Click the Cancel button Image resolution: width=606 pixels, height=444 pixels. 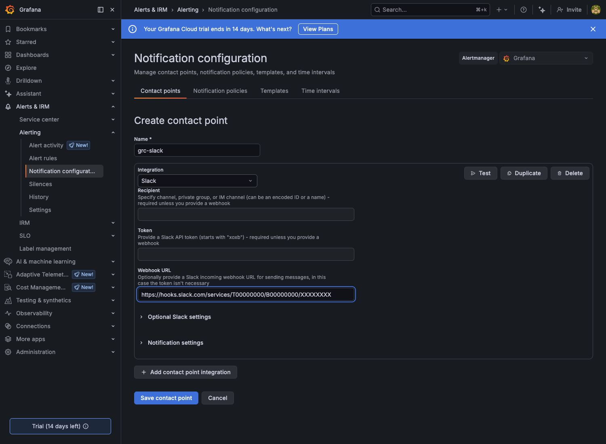point(218,398)
